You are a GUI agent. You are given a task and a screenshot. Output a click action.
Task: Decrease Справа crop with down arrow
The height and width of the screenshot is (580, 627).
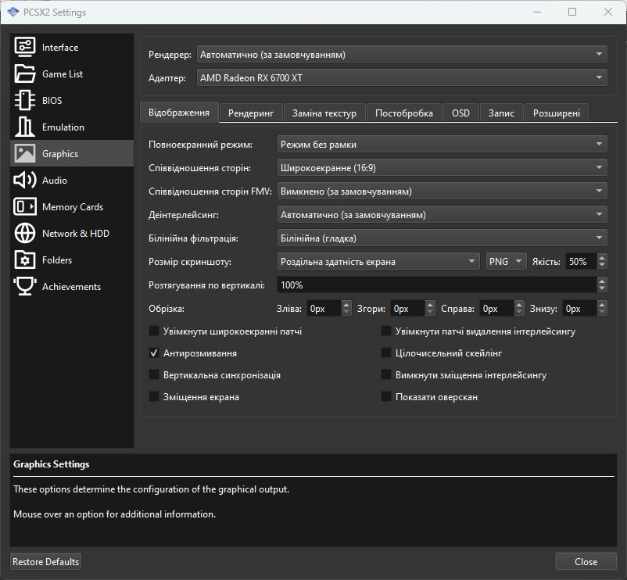[x=519, y=312]
